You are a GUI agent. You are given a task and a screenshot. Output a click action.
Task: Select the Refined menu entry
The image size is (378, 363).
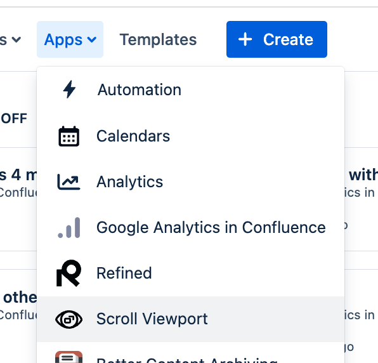pyautogui.click(x=190, y=273)
